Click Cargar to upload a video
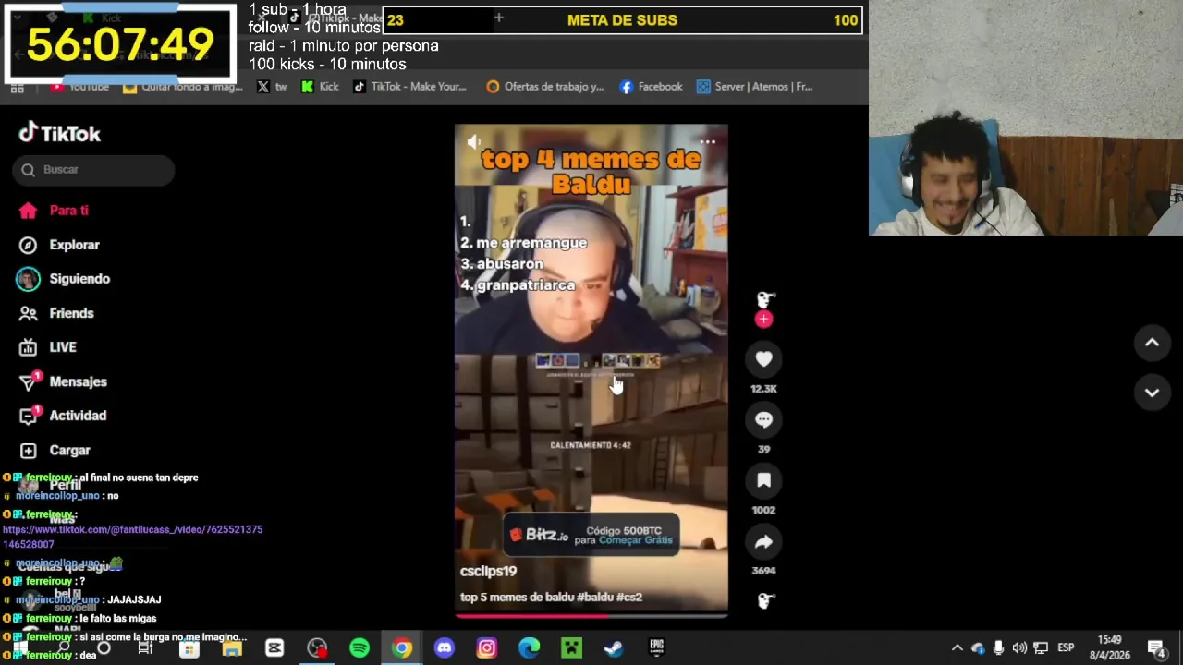Viewport: 1183px width, 665px height. pos(55,450)
